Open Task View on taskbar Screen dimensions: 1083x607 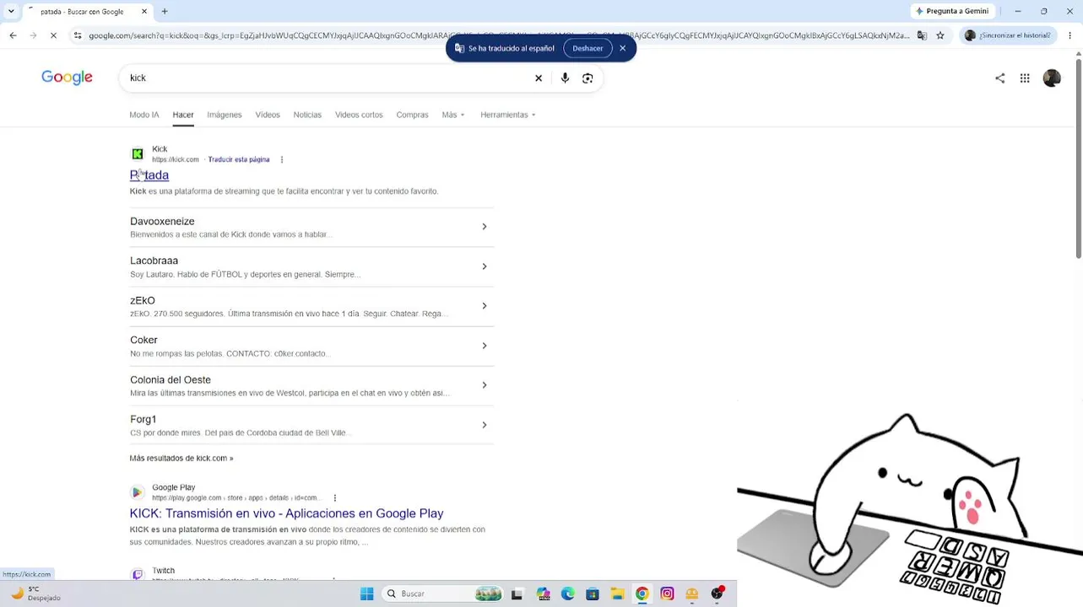click(x=517, y=594)
